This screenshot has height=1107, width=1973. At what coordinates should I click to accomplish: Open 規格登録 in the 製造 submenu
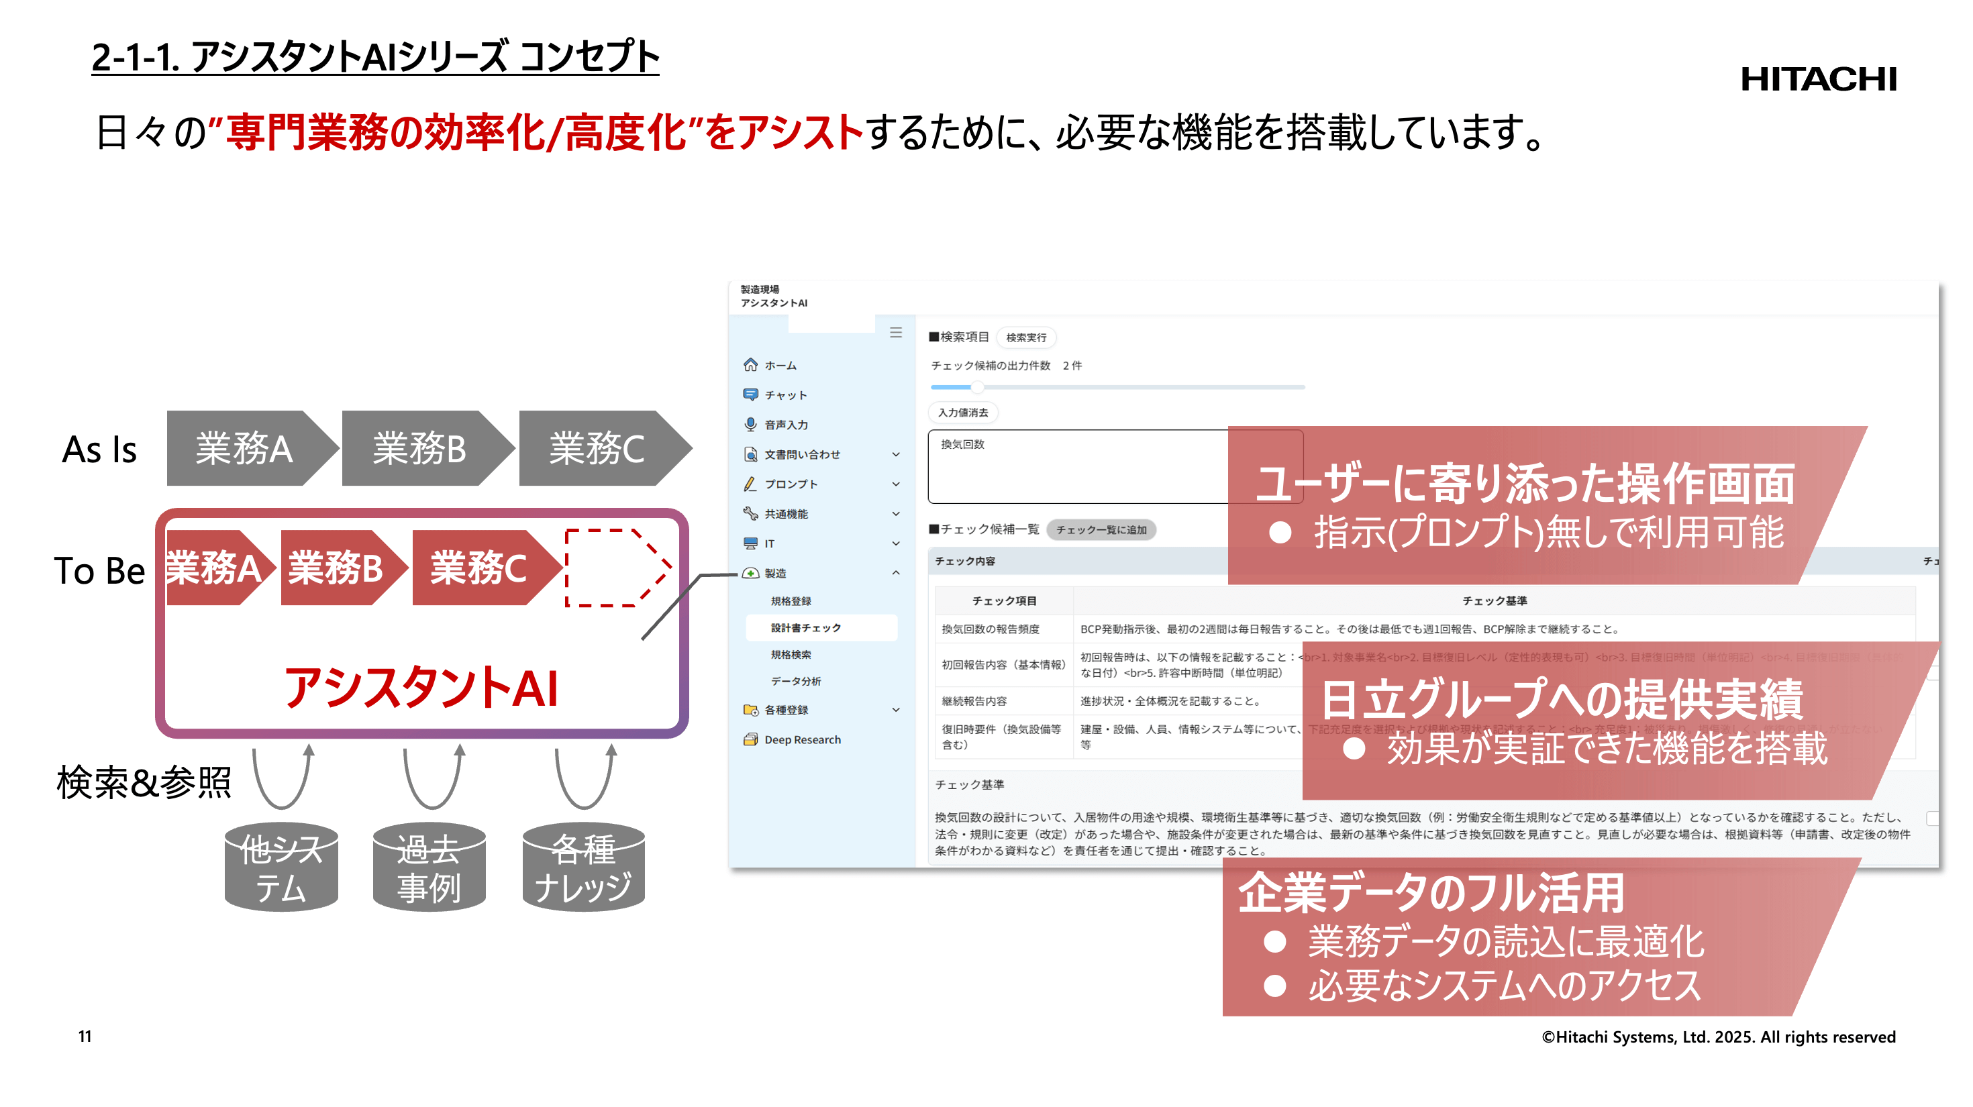click(x=791, y=601)
